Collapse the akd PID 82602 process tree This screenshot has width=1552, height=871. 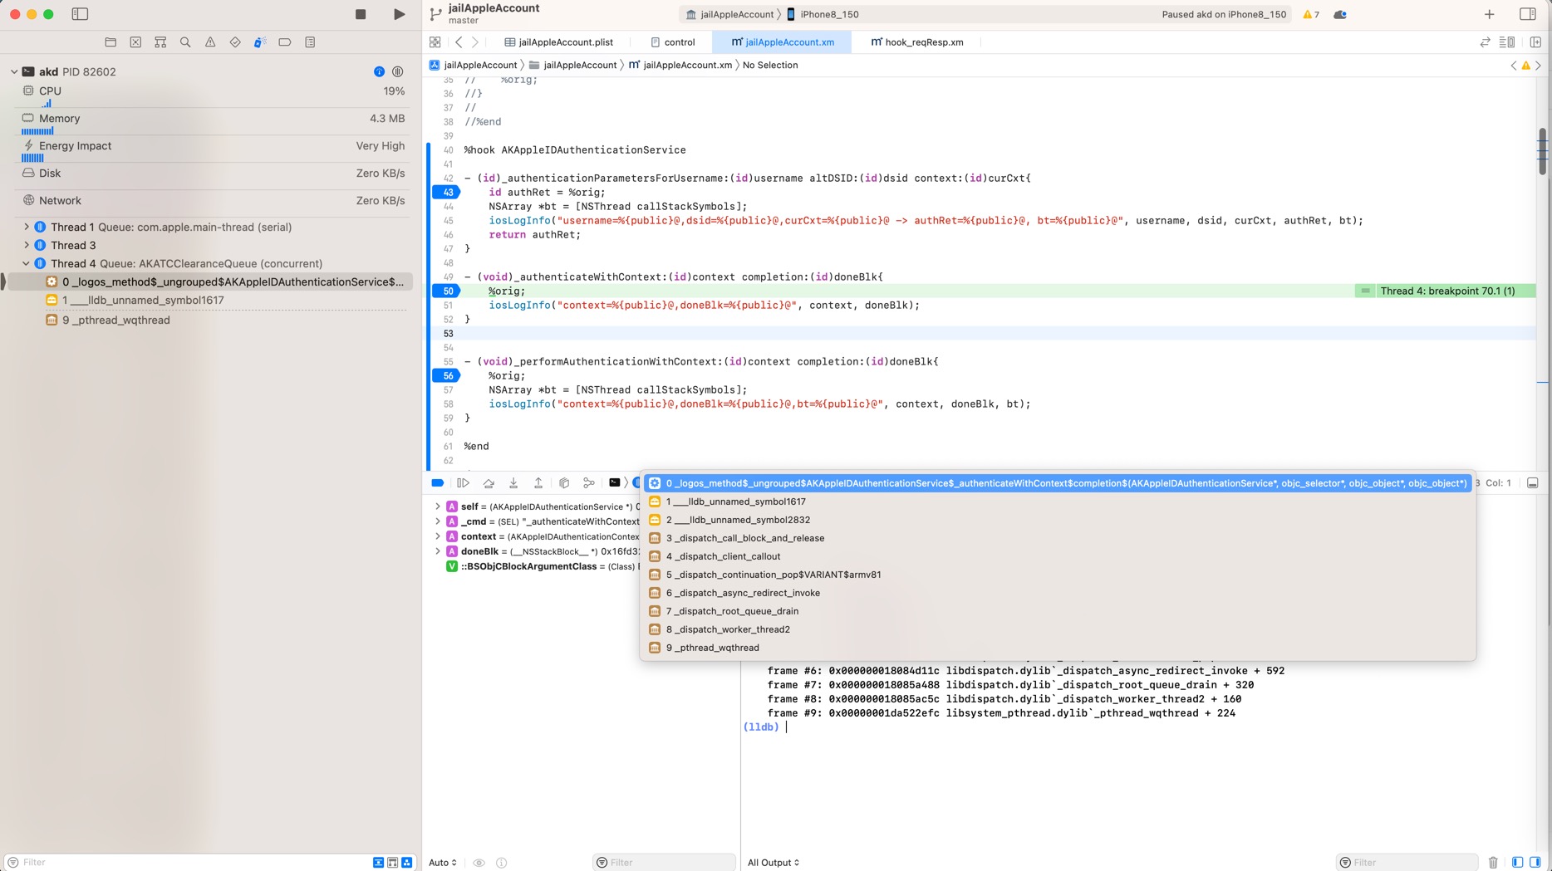pyautogui.click(x=14, y=71)
